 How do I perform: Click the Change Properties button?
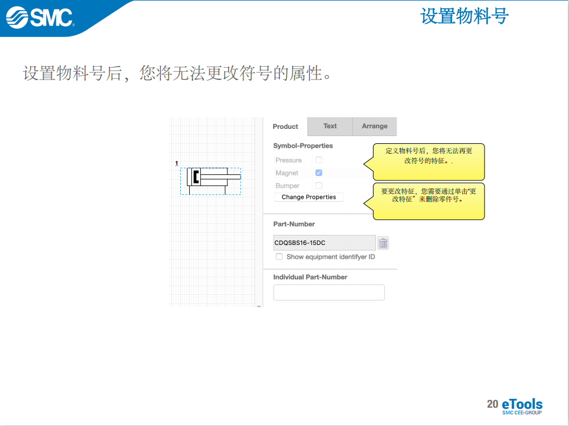[x=309, y=197]
